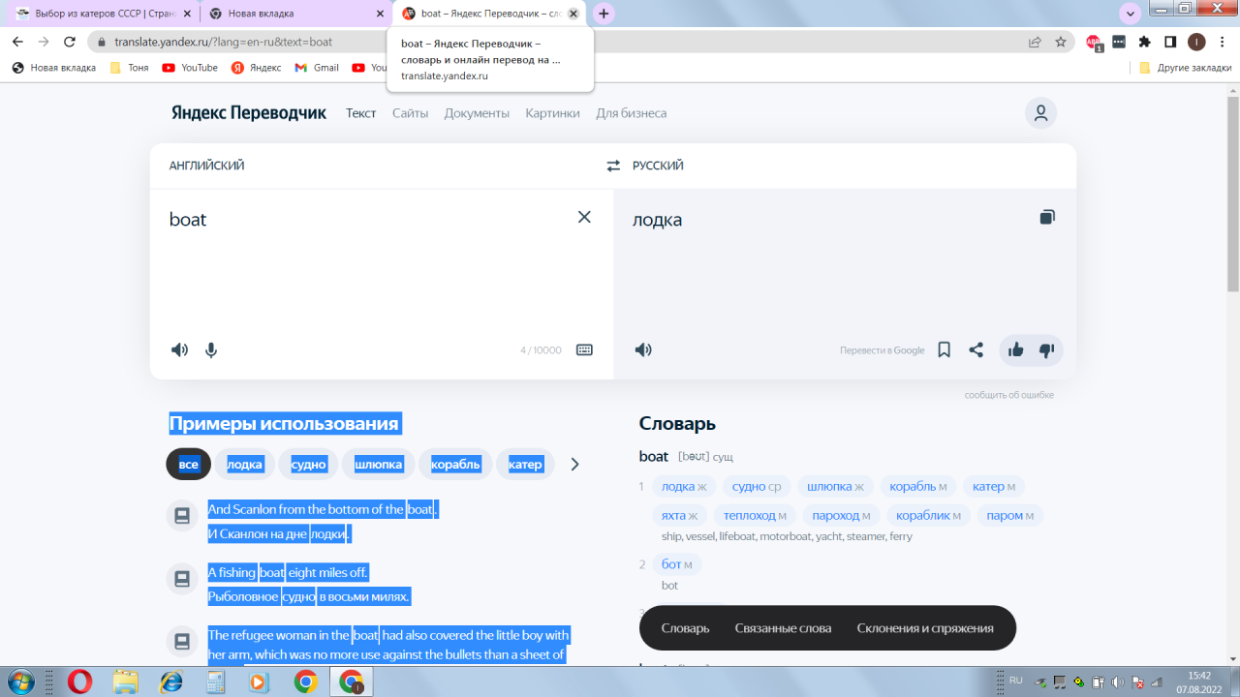Click the 'сообщить об ошибке' link
Image resolution: width=1240 pixels, height=697 pixels.
coord(1008,395)
